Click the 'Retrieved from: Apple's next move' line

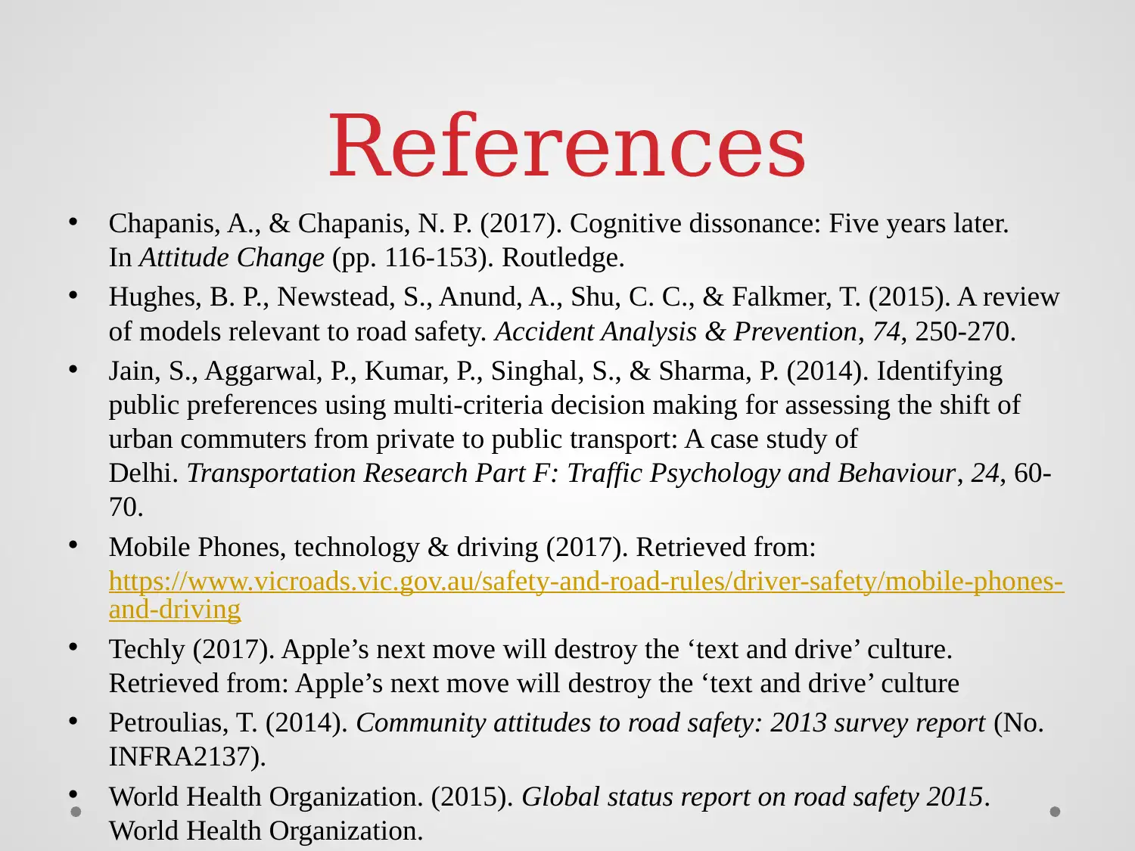(534, 683)
